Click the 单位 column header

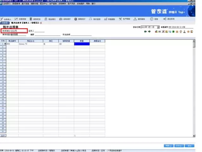click(x=51, y=41)
